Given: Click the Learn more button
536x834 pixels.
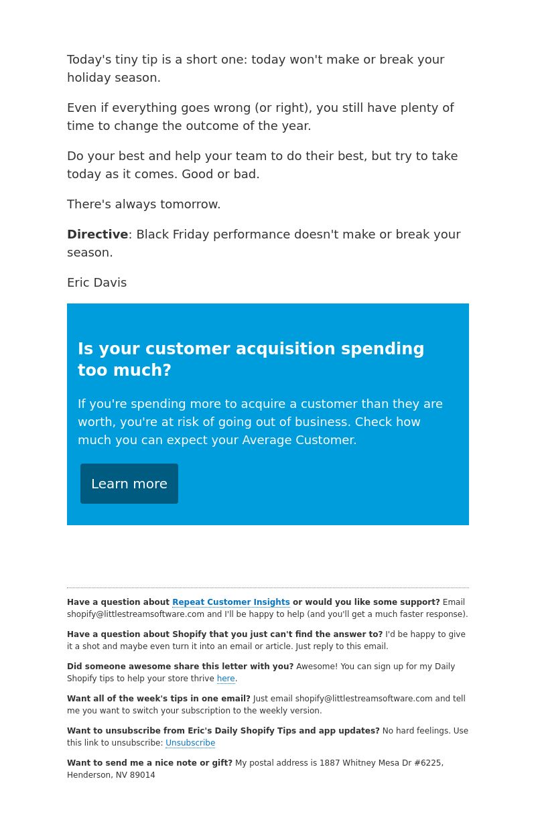Looking at the screenshot, I should coord(129,484).
